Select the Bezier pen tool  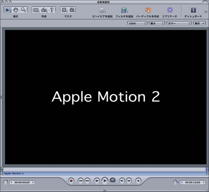44,10
